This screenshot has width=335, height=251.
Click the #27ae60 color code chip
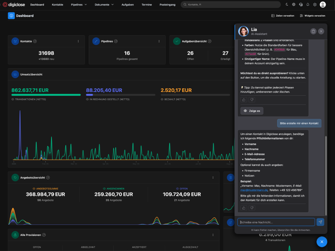(250, 54)
